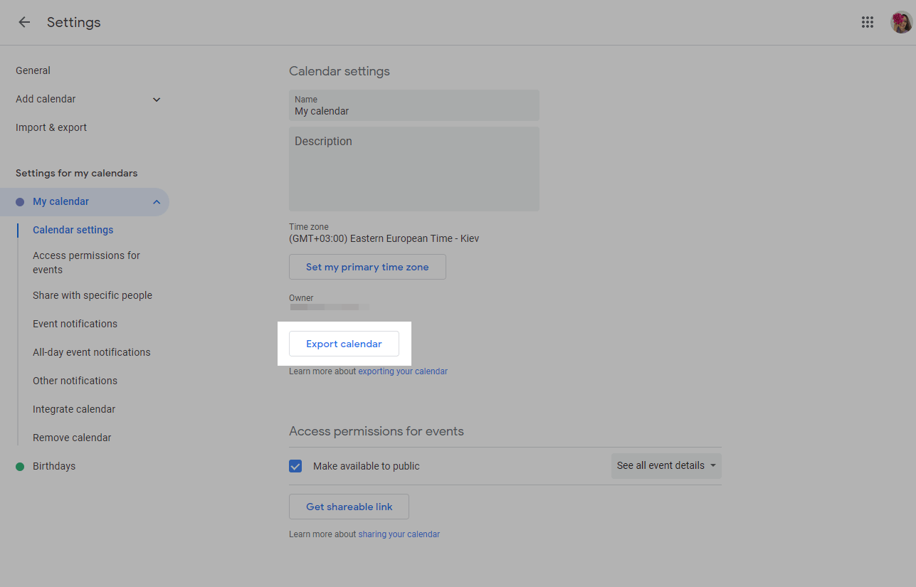Open the exporting your calendar link
Viewport: 916px width, 587px height.
tap(403, 371)
